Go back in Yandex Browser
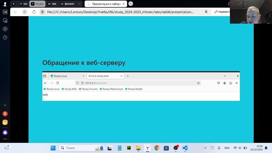Image resolution: width=272 pixels, height=153 pixels. 15,12
